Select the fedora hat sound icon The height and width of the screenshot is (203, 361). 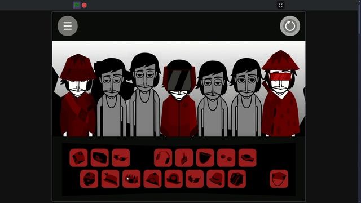pos(215,179)
